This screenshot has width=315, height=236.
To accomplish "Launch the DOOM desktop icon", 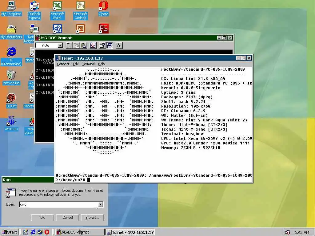I will [x=11, y=101].
